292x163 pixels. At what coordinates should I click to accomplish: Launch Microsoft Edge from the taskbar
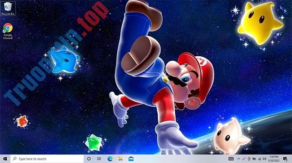click(x=110, y=159)
